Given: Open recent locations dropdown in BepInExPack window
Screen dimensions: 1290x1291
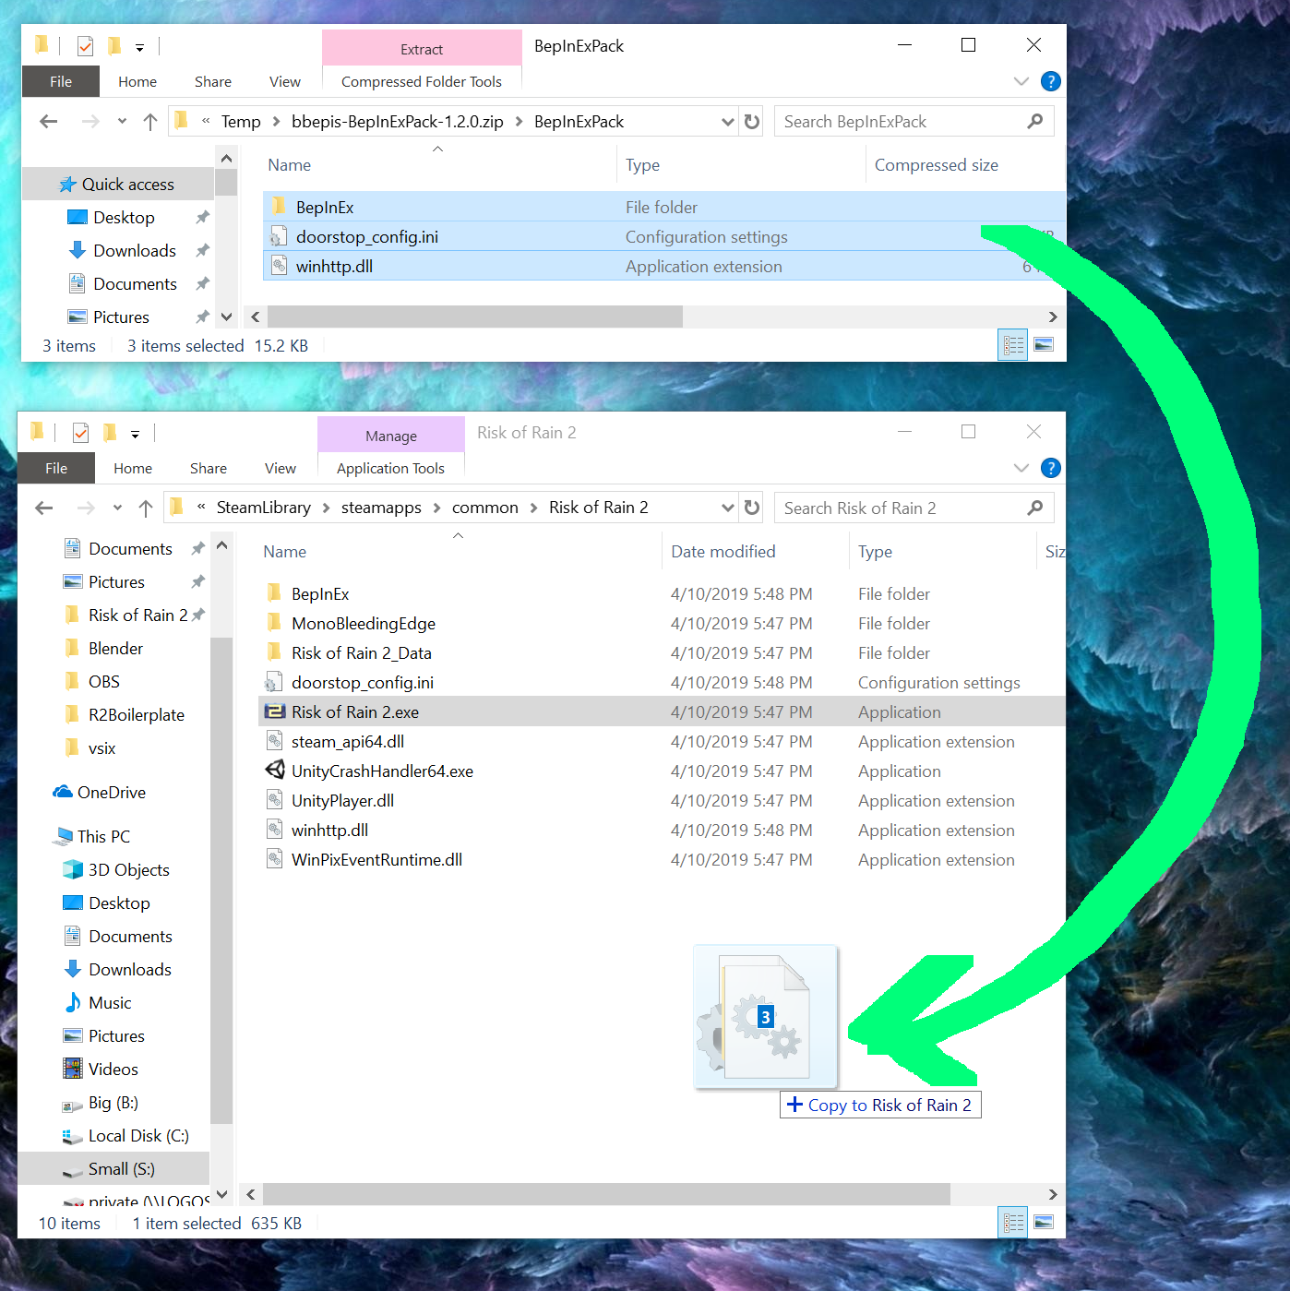Looking at the screenshot, I should 122,121.
